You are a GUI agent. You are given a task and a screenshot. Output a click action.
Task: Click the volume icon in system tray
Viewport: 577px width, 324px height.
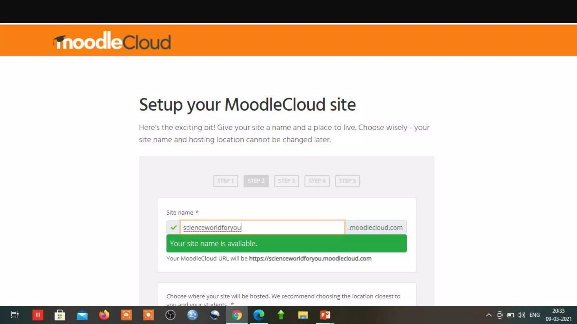pyautogui.click(x=521, y=315)
